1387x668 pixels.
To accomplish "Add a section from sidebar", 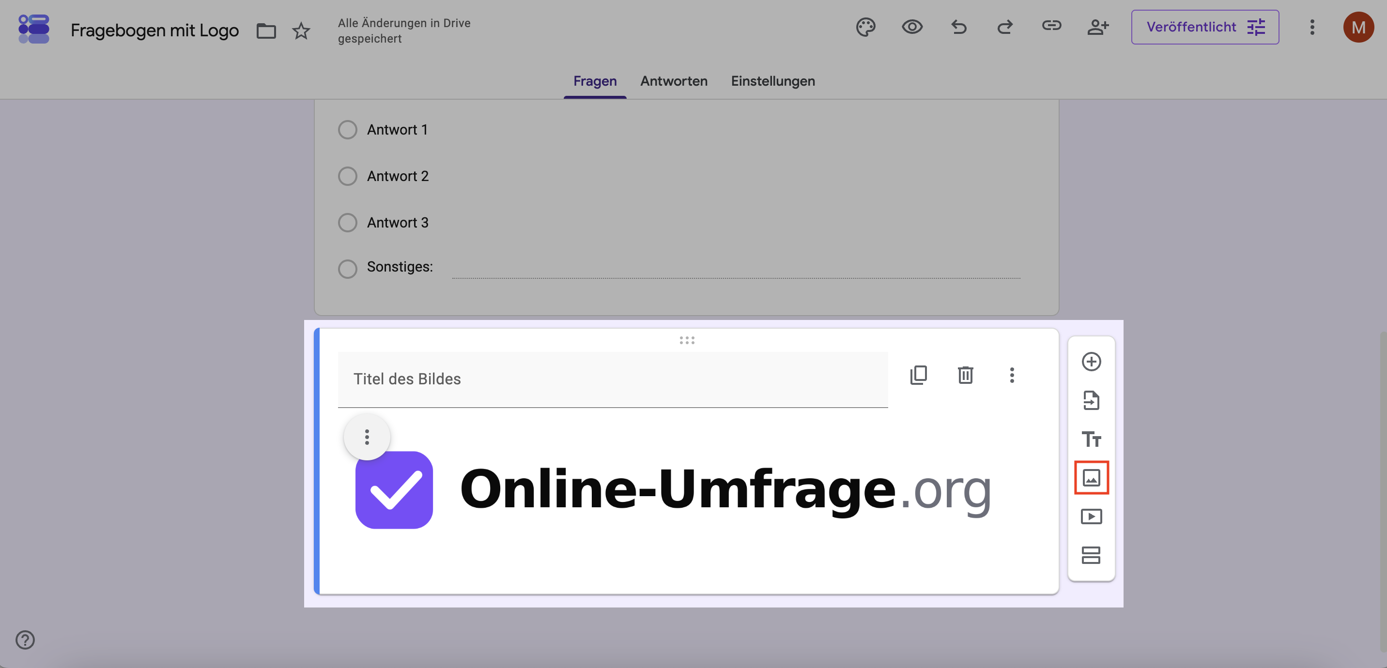I will click(x=1091, y=555).
